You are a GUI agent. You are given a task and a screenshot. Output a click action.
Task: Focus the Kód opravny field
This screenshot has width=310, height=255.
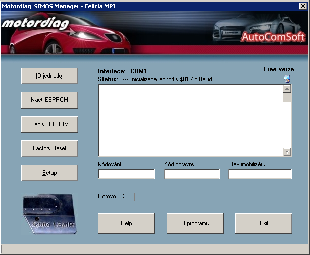click(192, 174)
